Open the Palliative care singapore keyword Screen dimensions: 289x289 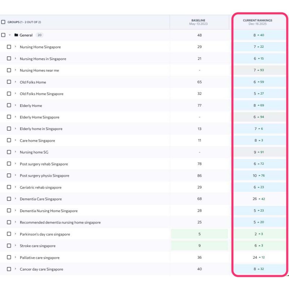pos(39,258)
